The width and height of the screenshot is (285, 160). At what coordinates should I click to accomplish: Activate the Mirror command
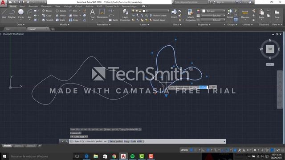[x=61, y=16]
